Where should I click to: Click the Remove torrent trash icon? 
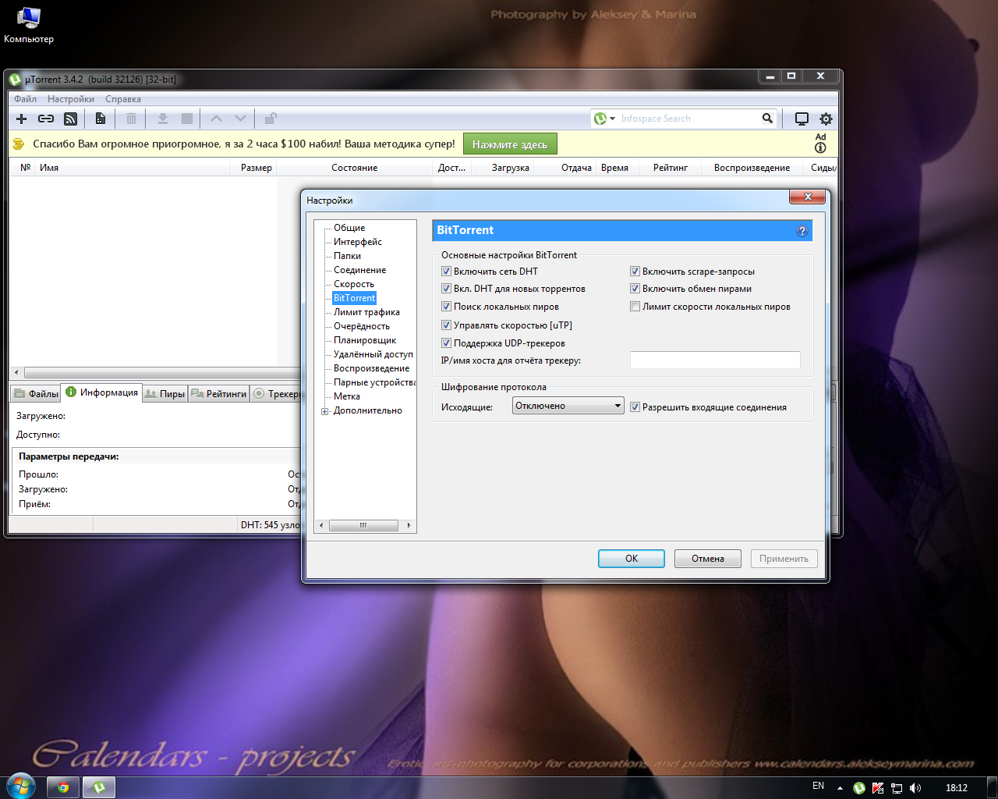(x=131, y=119)
